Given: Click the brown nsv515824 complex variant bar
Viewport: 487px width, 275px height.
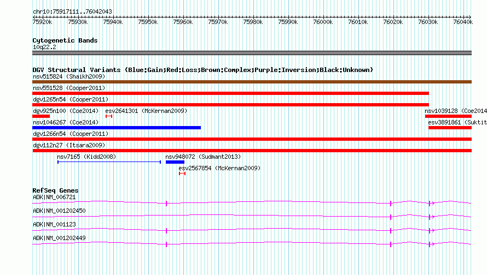Looking at the screenshot, I should pos(252,82).
